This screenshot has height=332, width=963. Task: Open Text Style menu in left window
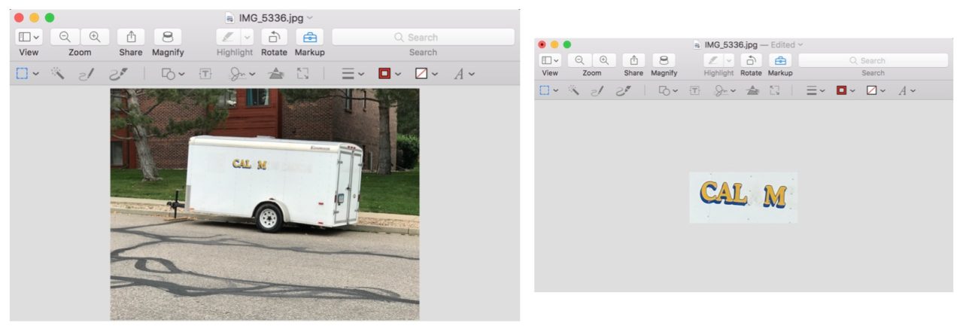pos(463,74)
